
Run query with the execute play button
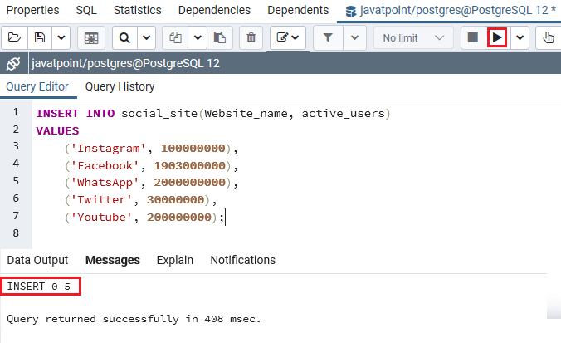point(497,37)
